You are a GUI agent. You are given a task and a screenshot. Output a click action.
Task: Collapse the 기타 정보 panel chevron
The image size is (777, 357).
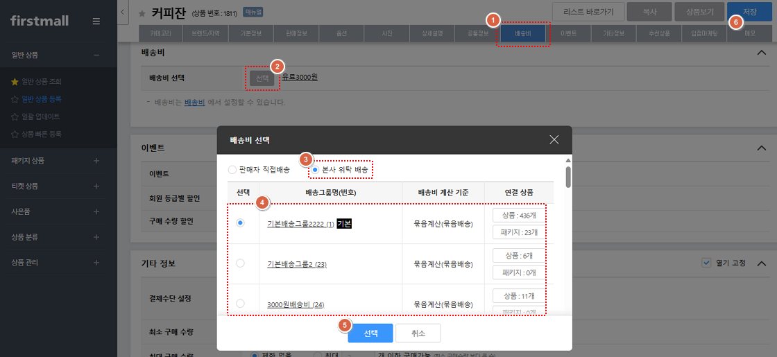(762, 263)
